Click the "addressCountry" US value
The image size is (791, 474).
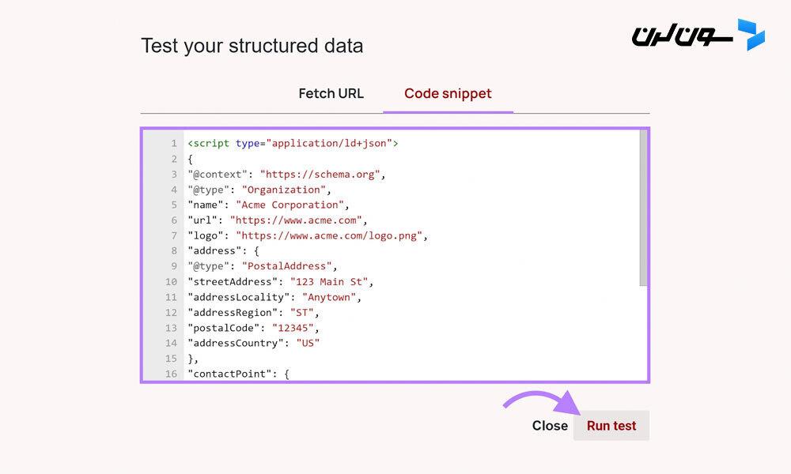(308, 343)
